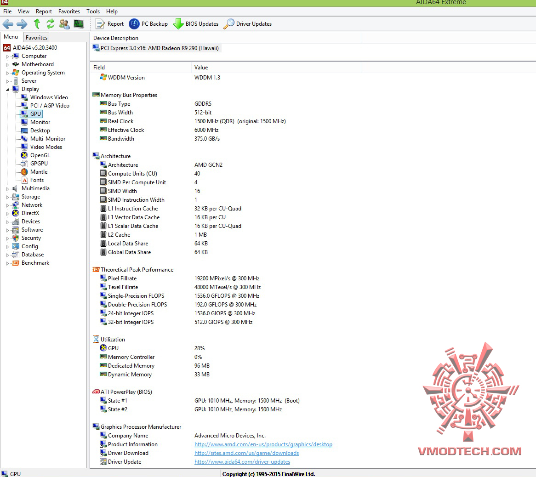Click the Security shield icon

(x=15, y=238)
